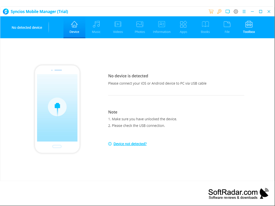Screen dimensions: 275x206
Task: Open the File tab
Action: 227,27
